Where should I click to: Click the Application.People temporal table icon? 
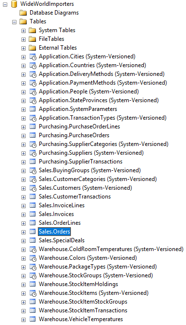coord(33,92)
